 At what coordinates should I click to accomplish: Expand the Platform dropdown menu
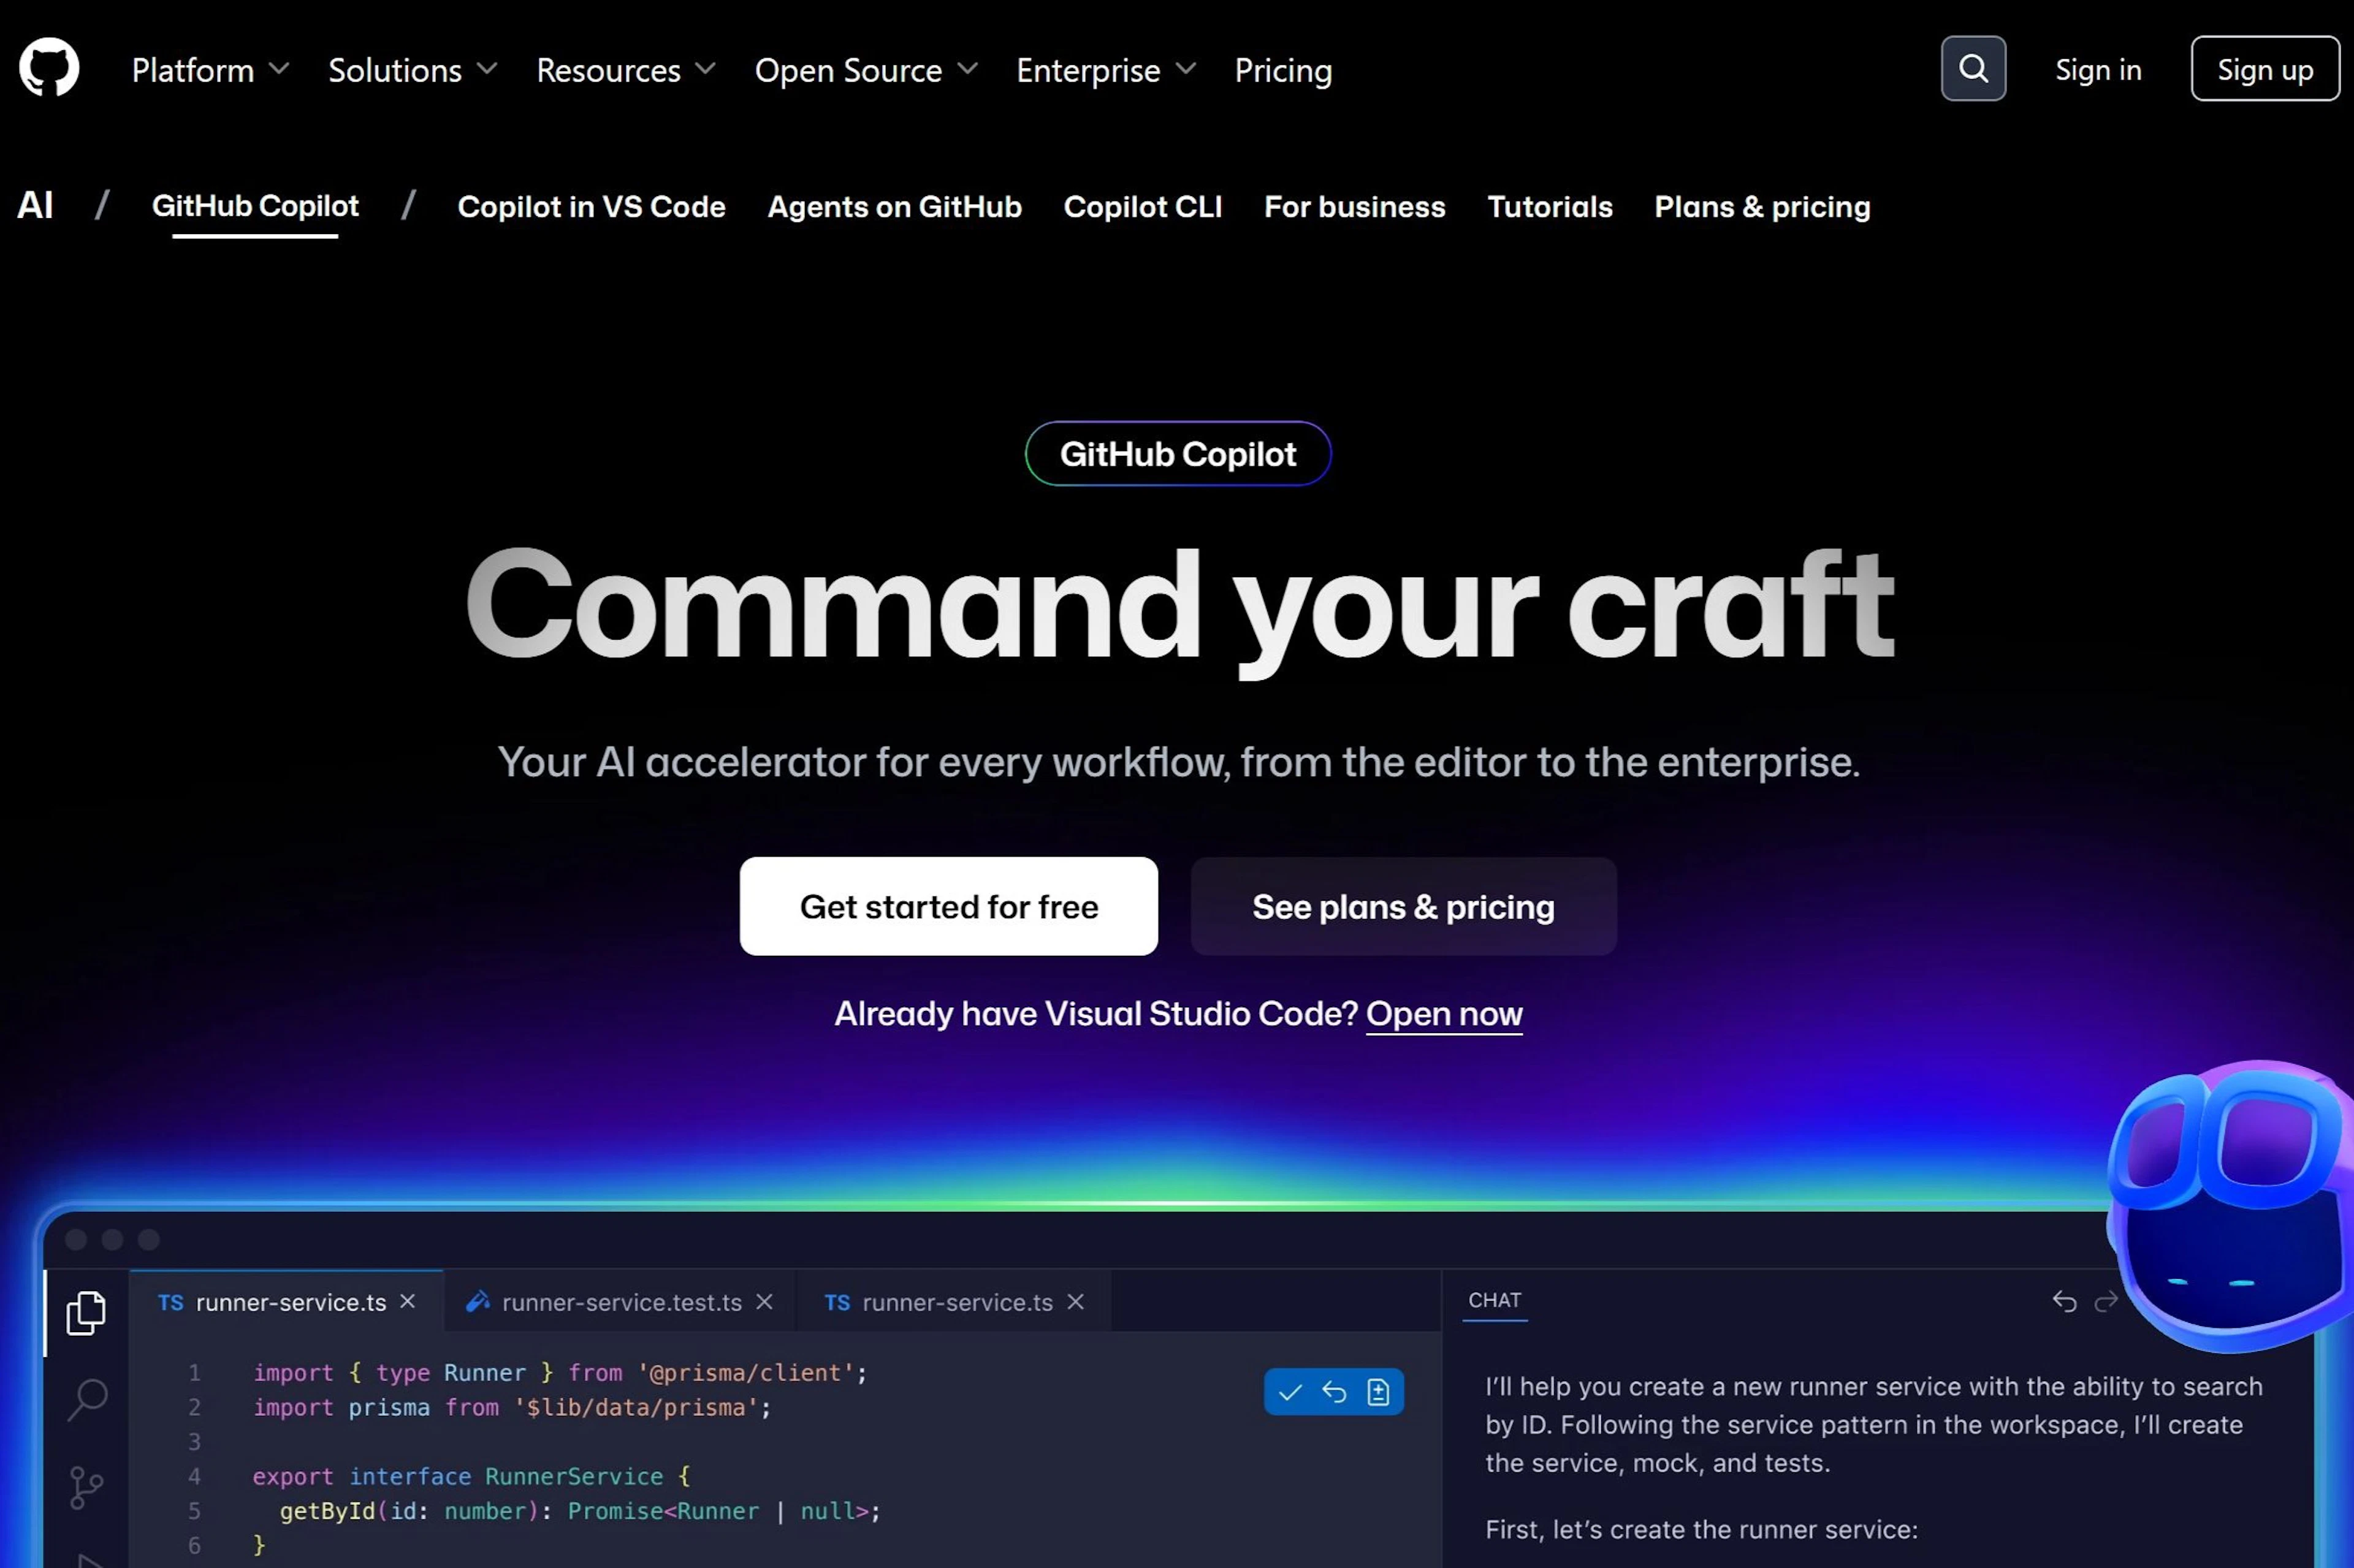(210, 70)
